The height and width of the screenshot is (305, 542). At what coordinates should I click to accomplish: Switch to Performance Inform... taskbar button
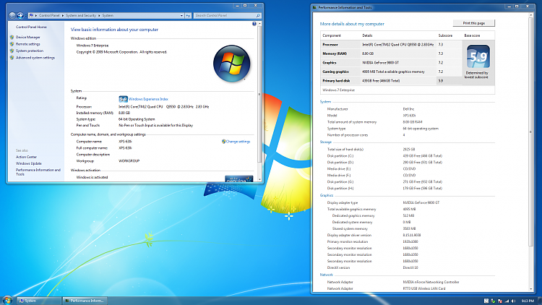pyautogui.click(x=85, y=301)
